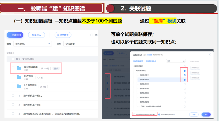Select the 操作系统发展 tree item
The image size is (219, 121).
145,80
